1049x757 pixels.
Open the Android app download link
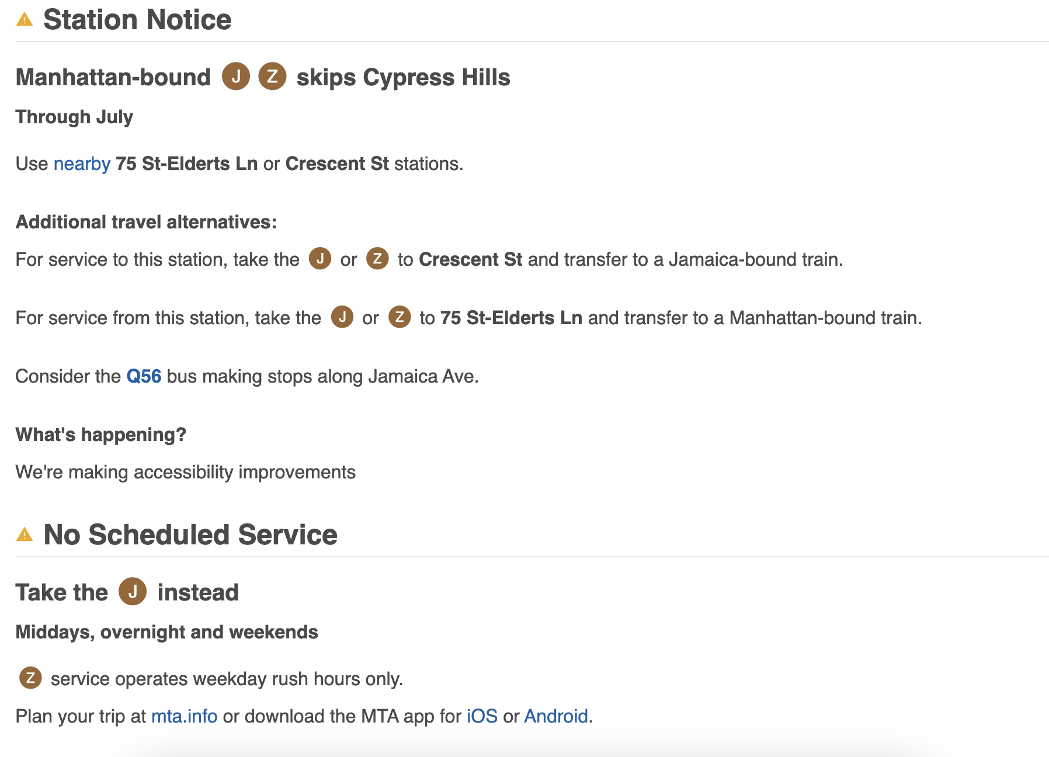pyautogui.click(x=555, y=716)
